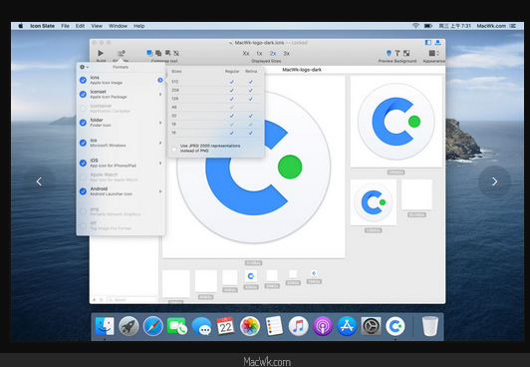Expand the ico Microsoft Windows chevron
530x367 pixels.
pyautogui.click(x=160, y=143)
